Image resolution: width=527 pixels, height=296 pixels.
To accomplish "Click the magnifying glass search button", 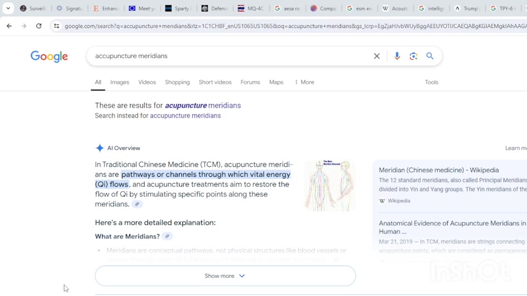I will click(430, 56).
